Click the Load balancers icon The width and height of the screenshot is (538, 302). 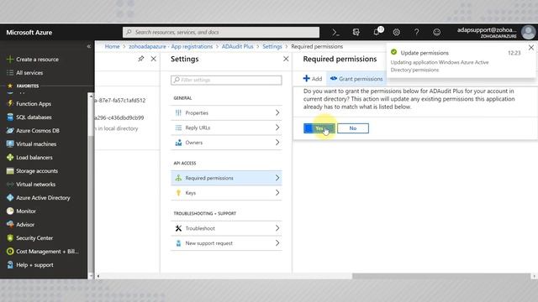(10, 158)
